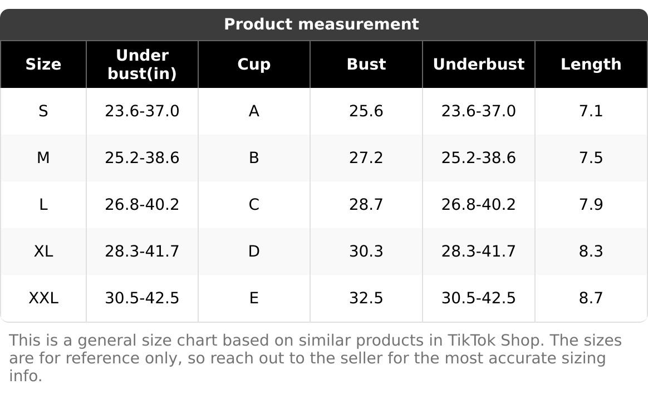Viewport: 648px width, 394px height.
Task: Select cup size E cell
Action: (x=254, y=298)
